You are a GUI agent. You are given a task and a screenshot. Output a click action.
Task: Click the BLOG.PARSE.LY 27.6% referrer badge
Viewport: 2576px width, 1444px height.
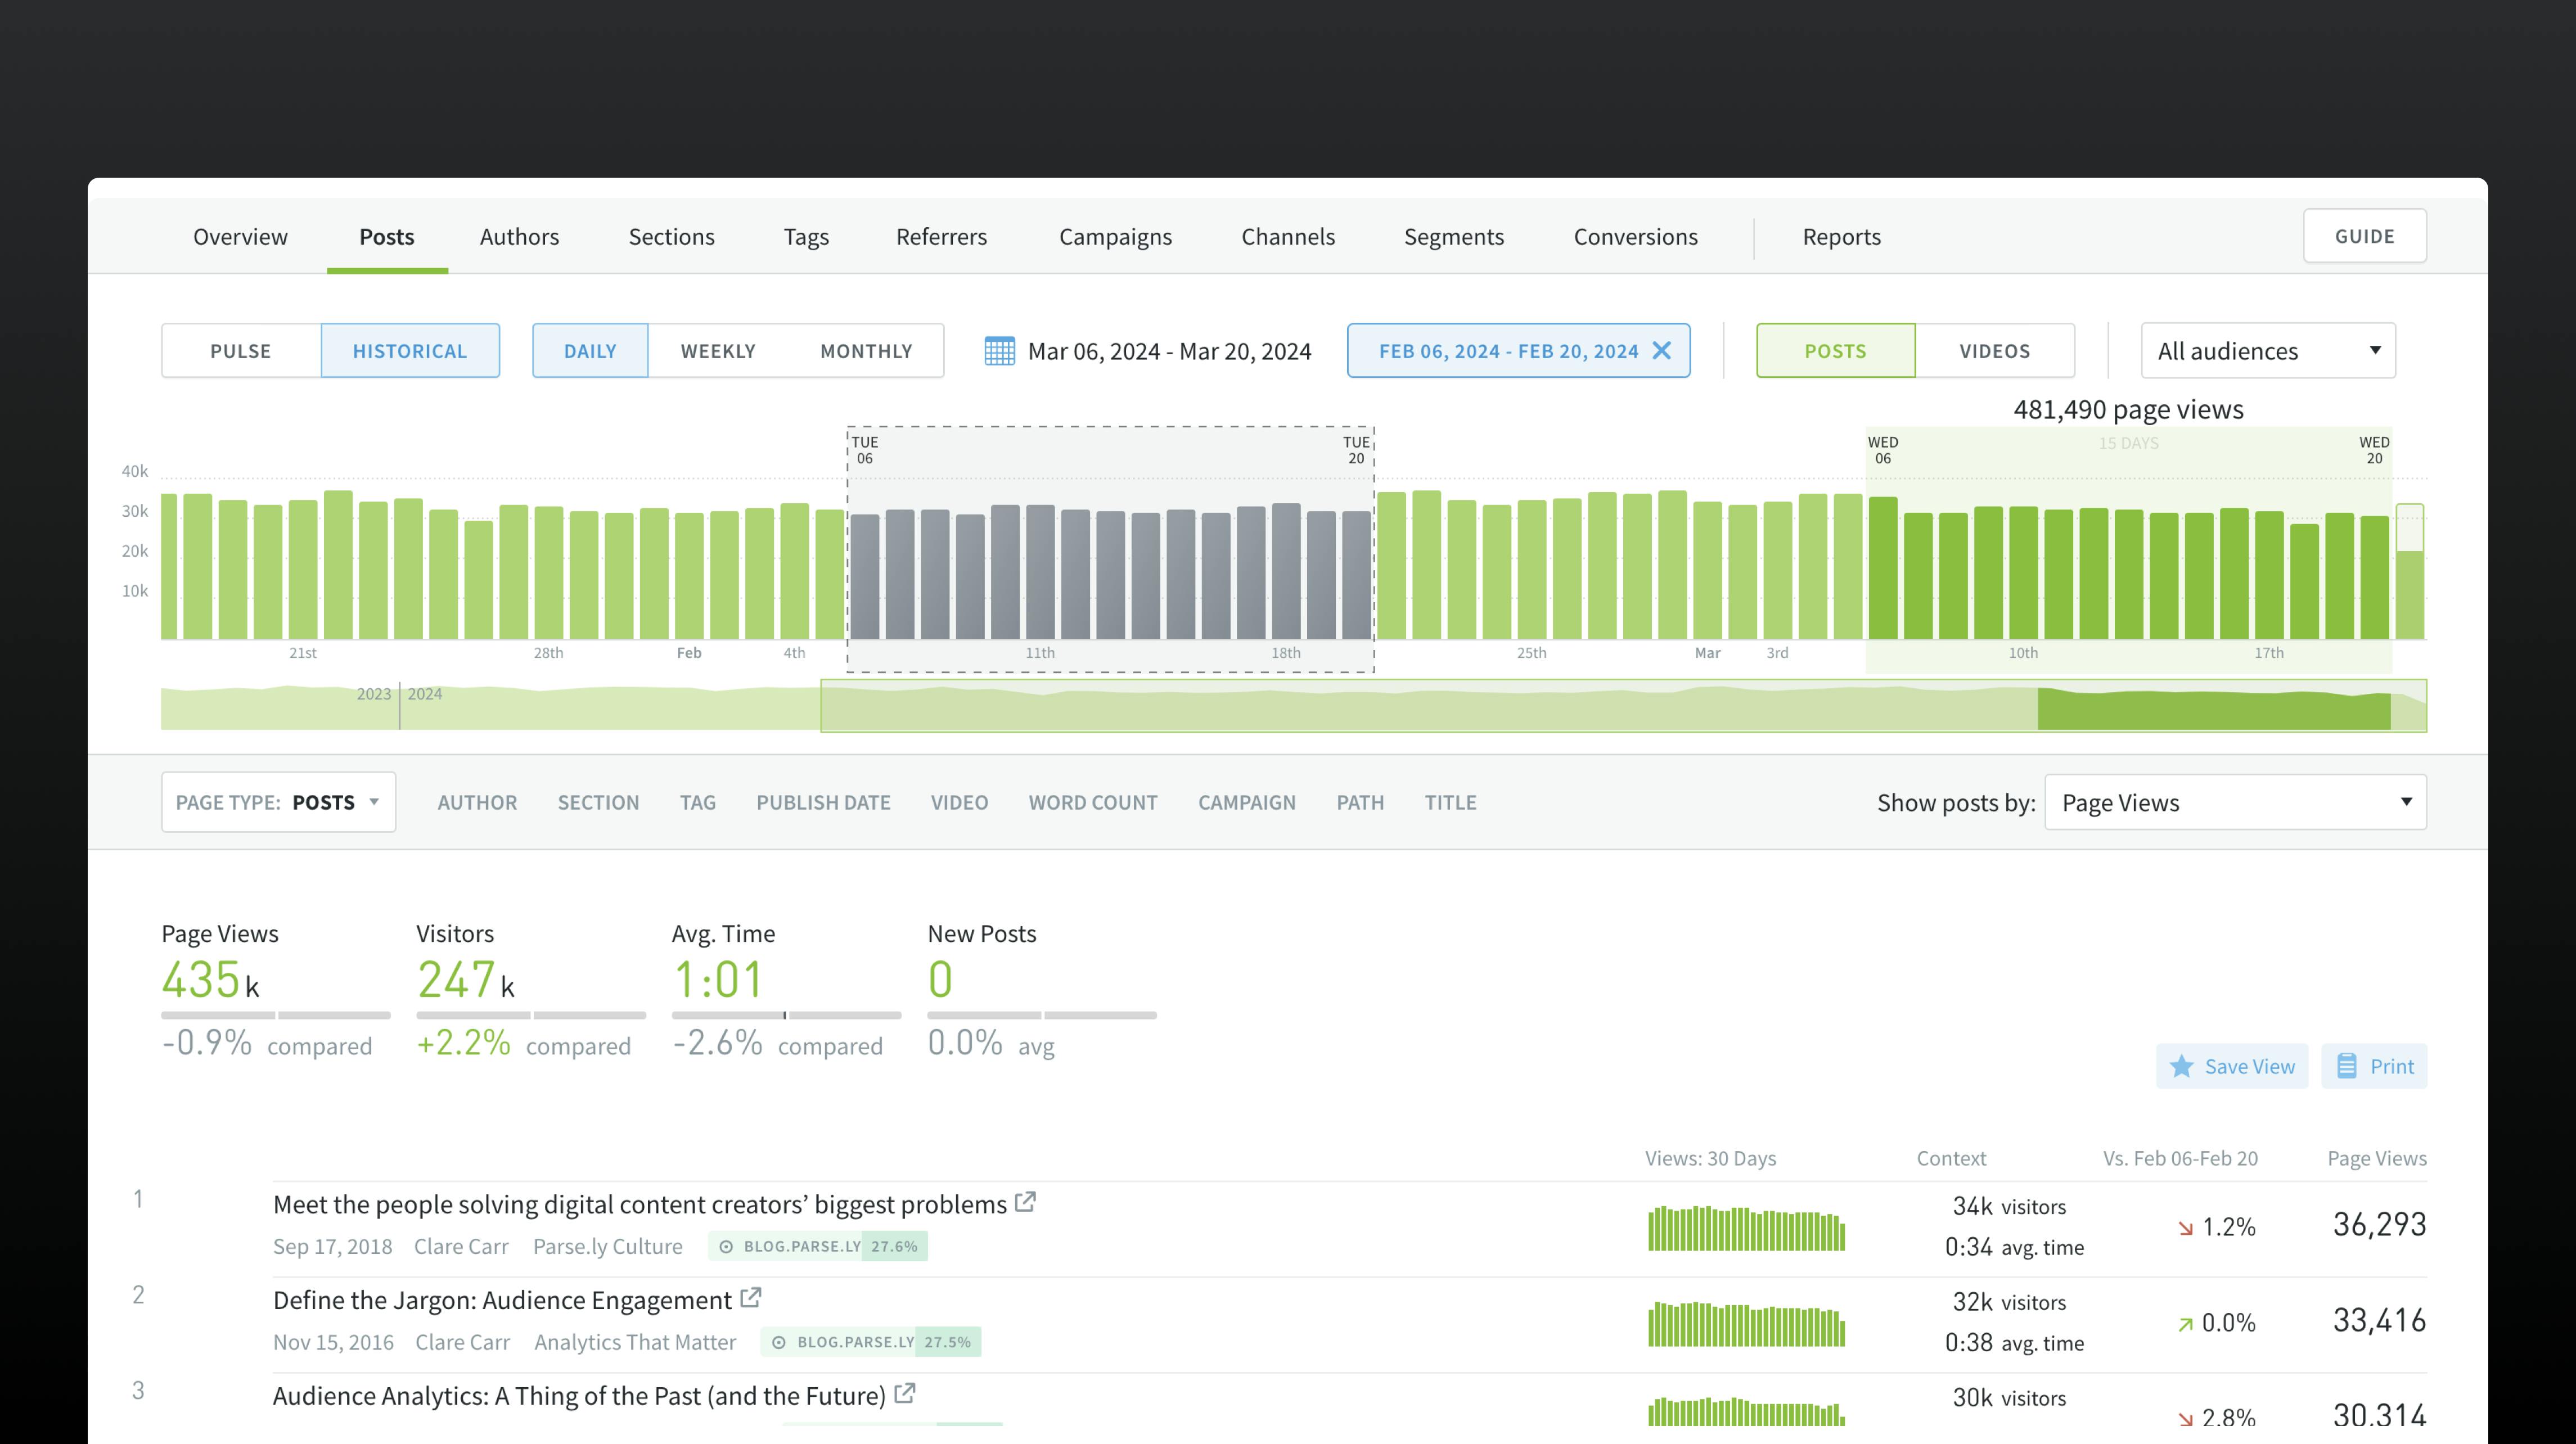pyautogui.click(x=818, y=1246)
